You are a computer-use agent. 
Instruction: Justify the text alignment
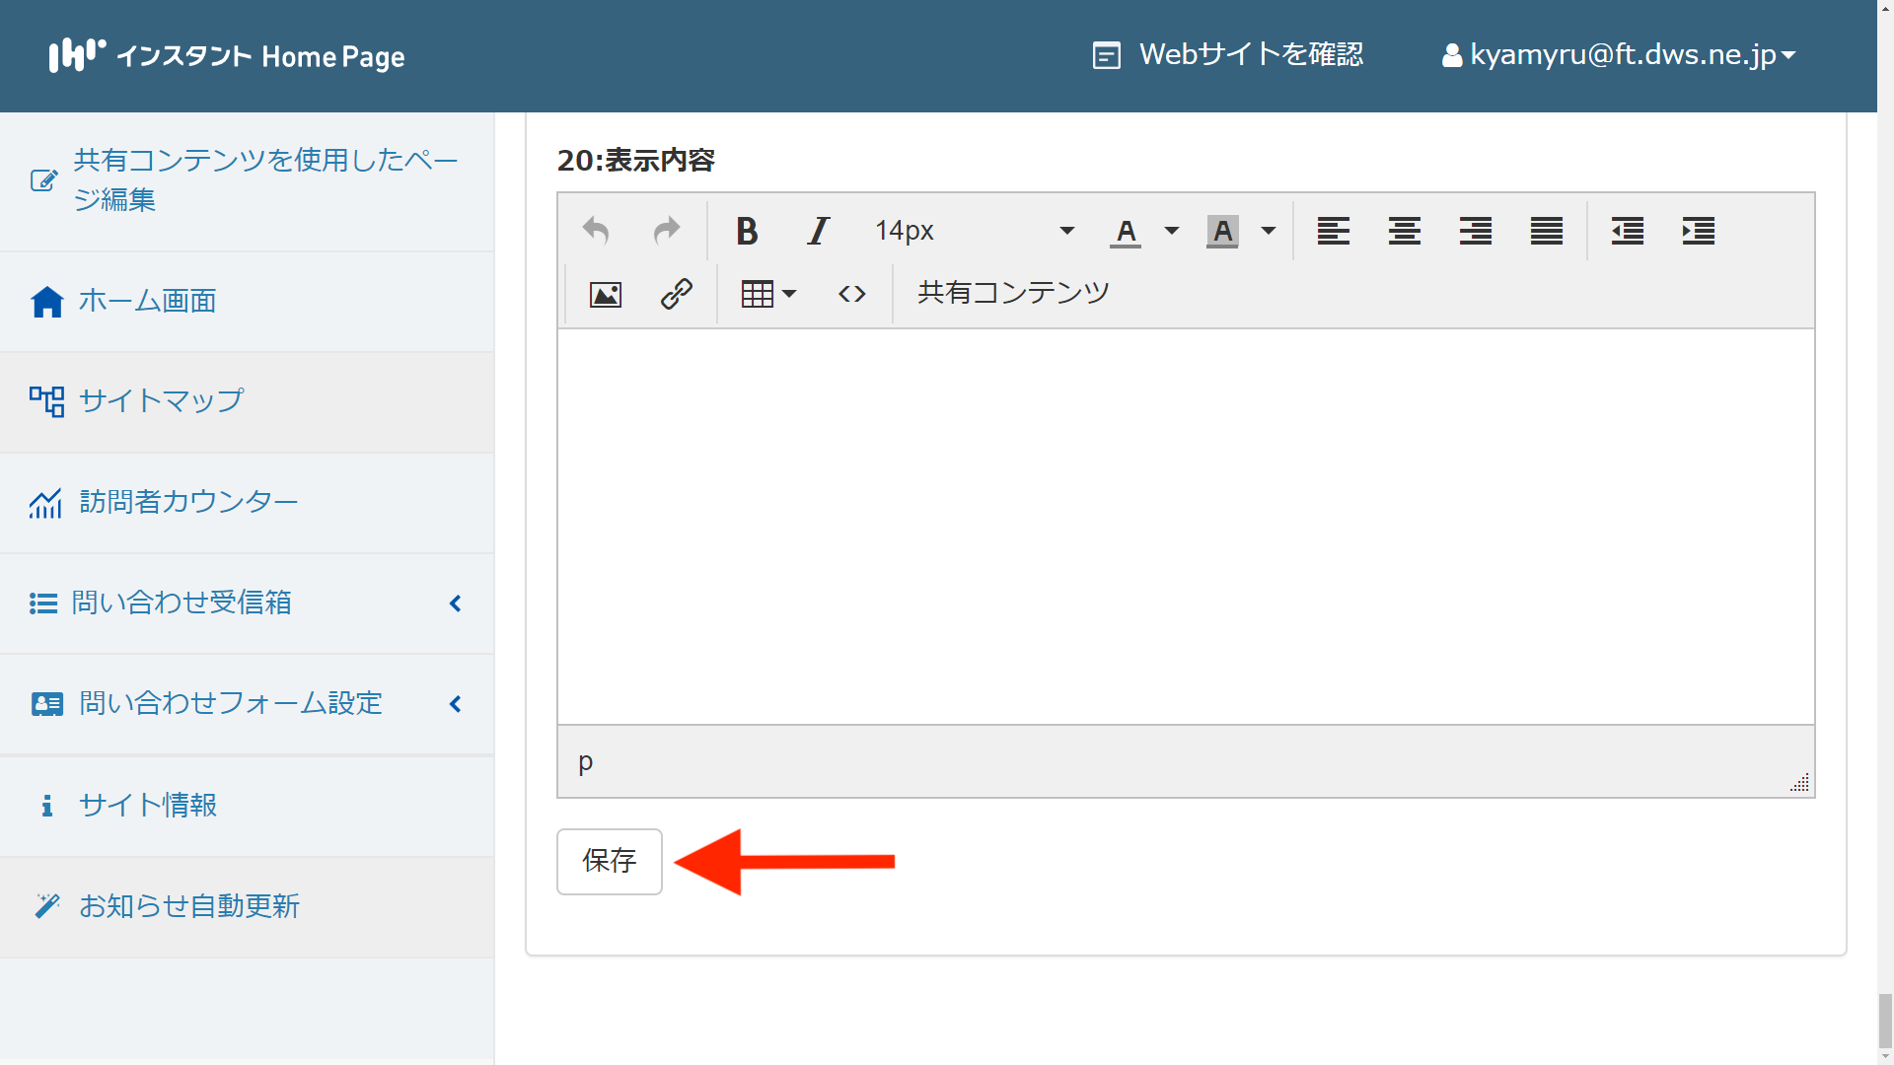1546,231
